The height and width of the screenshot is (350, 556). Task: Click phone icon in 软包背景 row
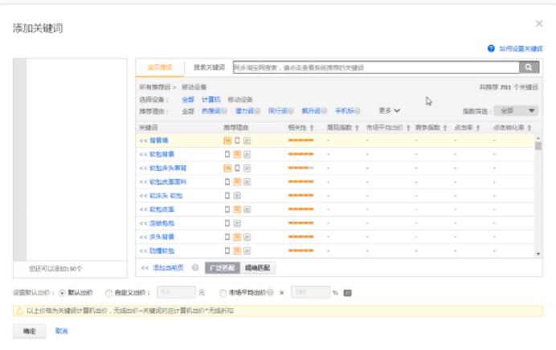tap(227, 154)
